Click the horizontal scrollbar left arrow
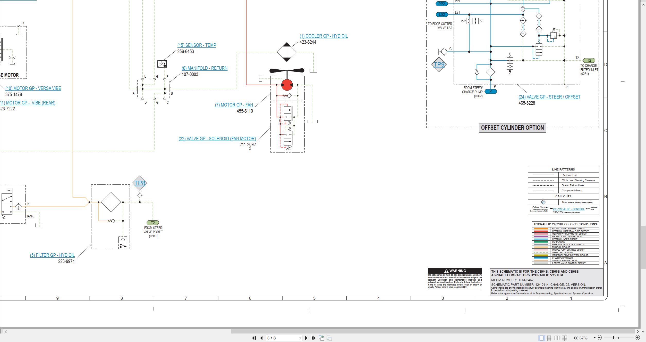646x342 pixels. tap(6, 331)
